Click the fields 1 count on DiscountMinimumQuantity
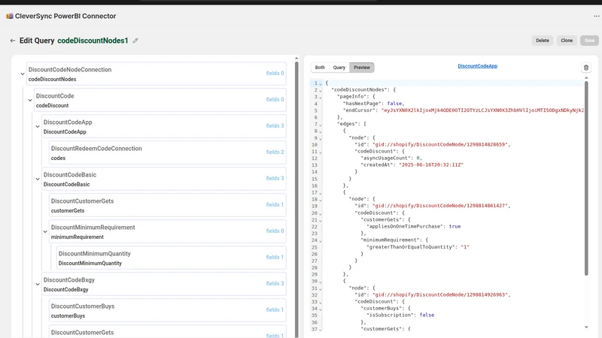The image size is (602, 338). (275, 257)
